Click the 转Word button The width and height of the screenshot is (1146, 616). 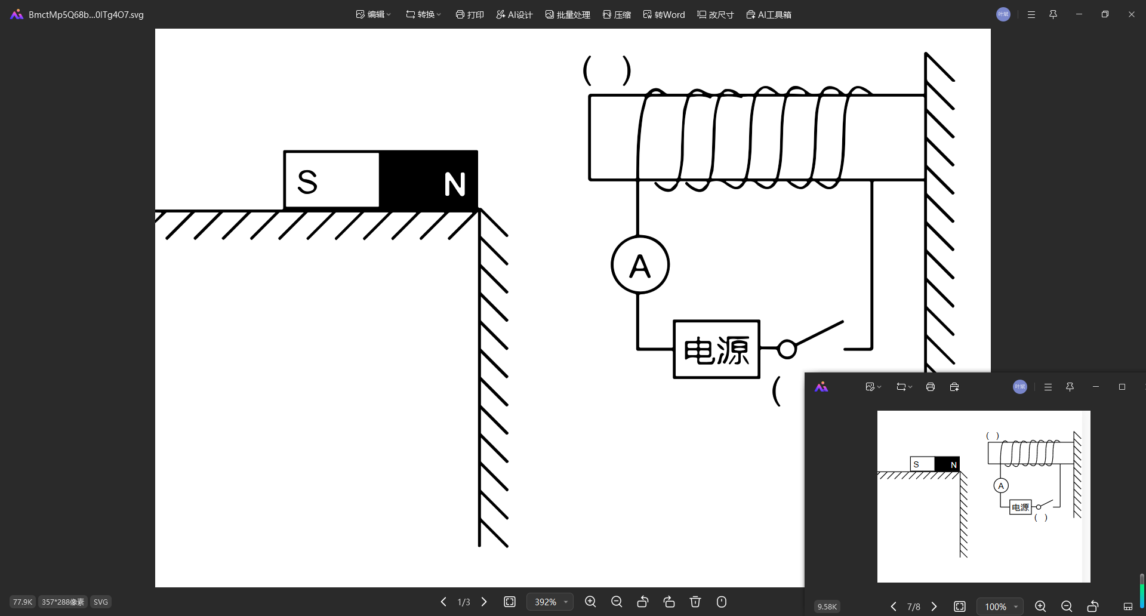tap(664, 14)
